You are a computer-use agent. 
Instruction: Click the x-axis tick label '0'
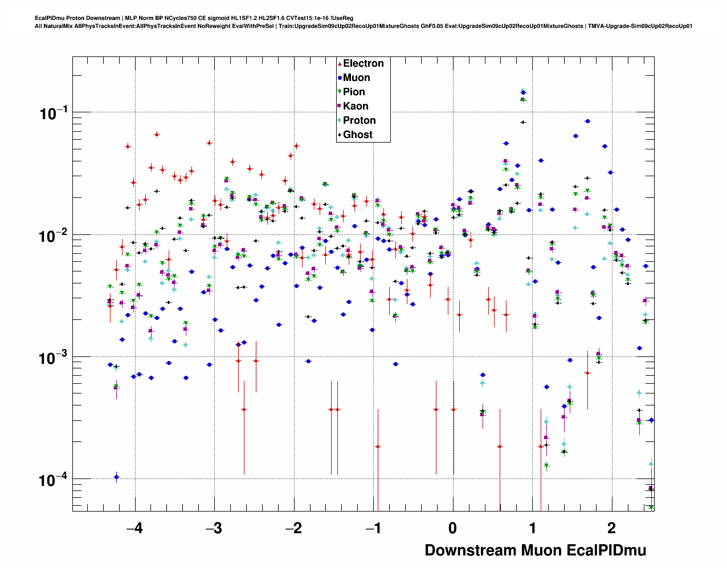452,528
